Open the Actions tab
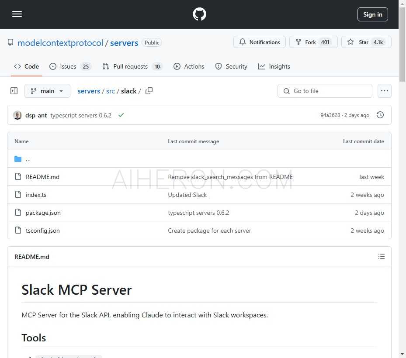 (189, 66)
